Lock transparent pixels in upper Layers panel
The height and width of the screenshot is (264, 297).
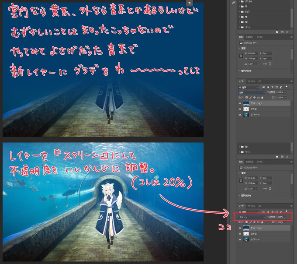coord(246,98)
